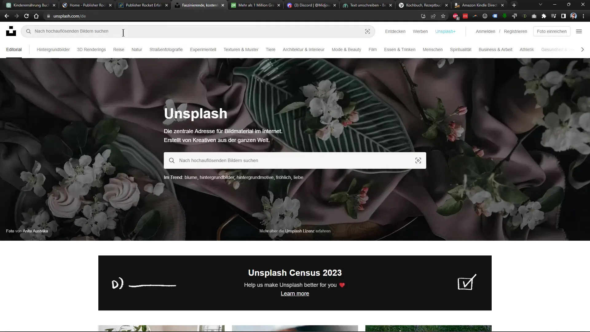
Task: Select the Essen & Trinken category
Action: pos(399,49)
